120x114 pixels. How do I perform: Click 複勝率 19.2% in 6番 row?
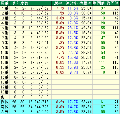[x=86, y=33]
